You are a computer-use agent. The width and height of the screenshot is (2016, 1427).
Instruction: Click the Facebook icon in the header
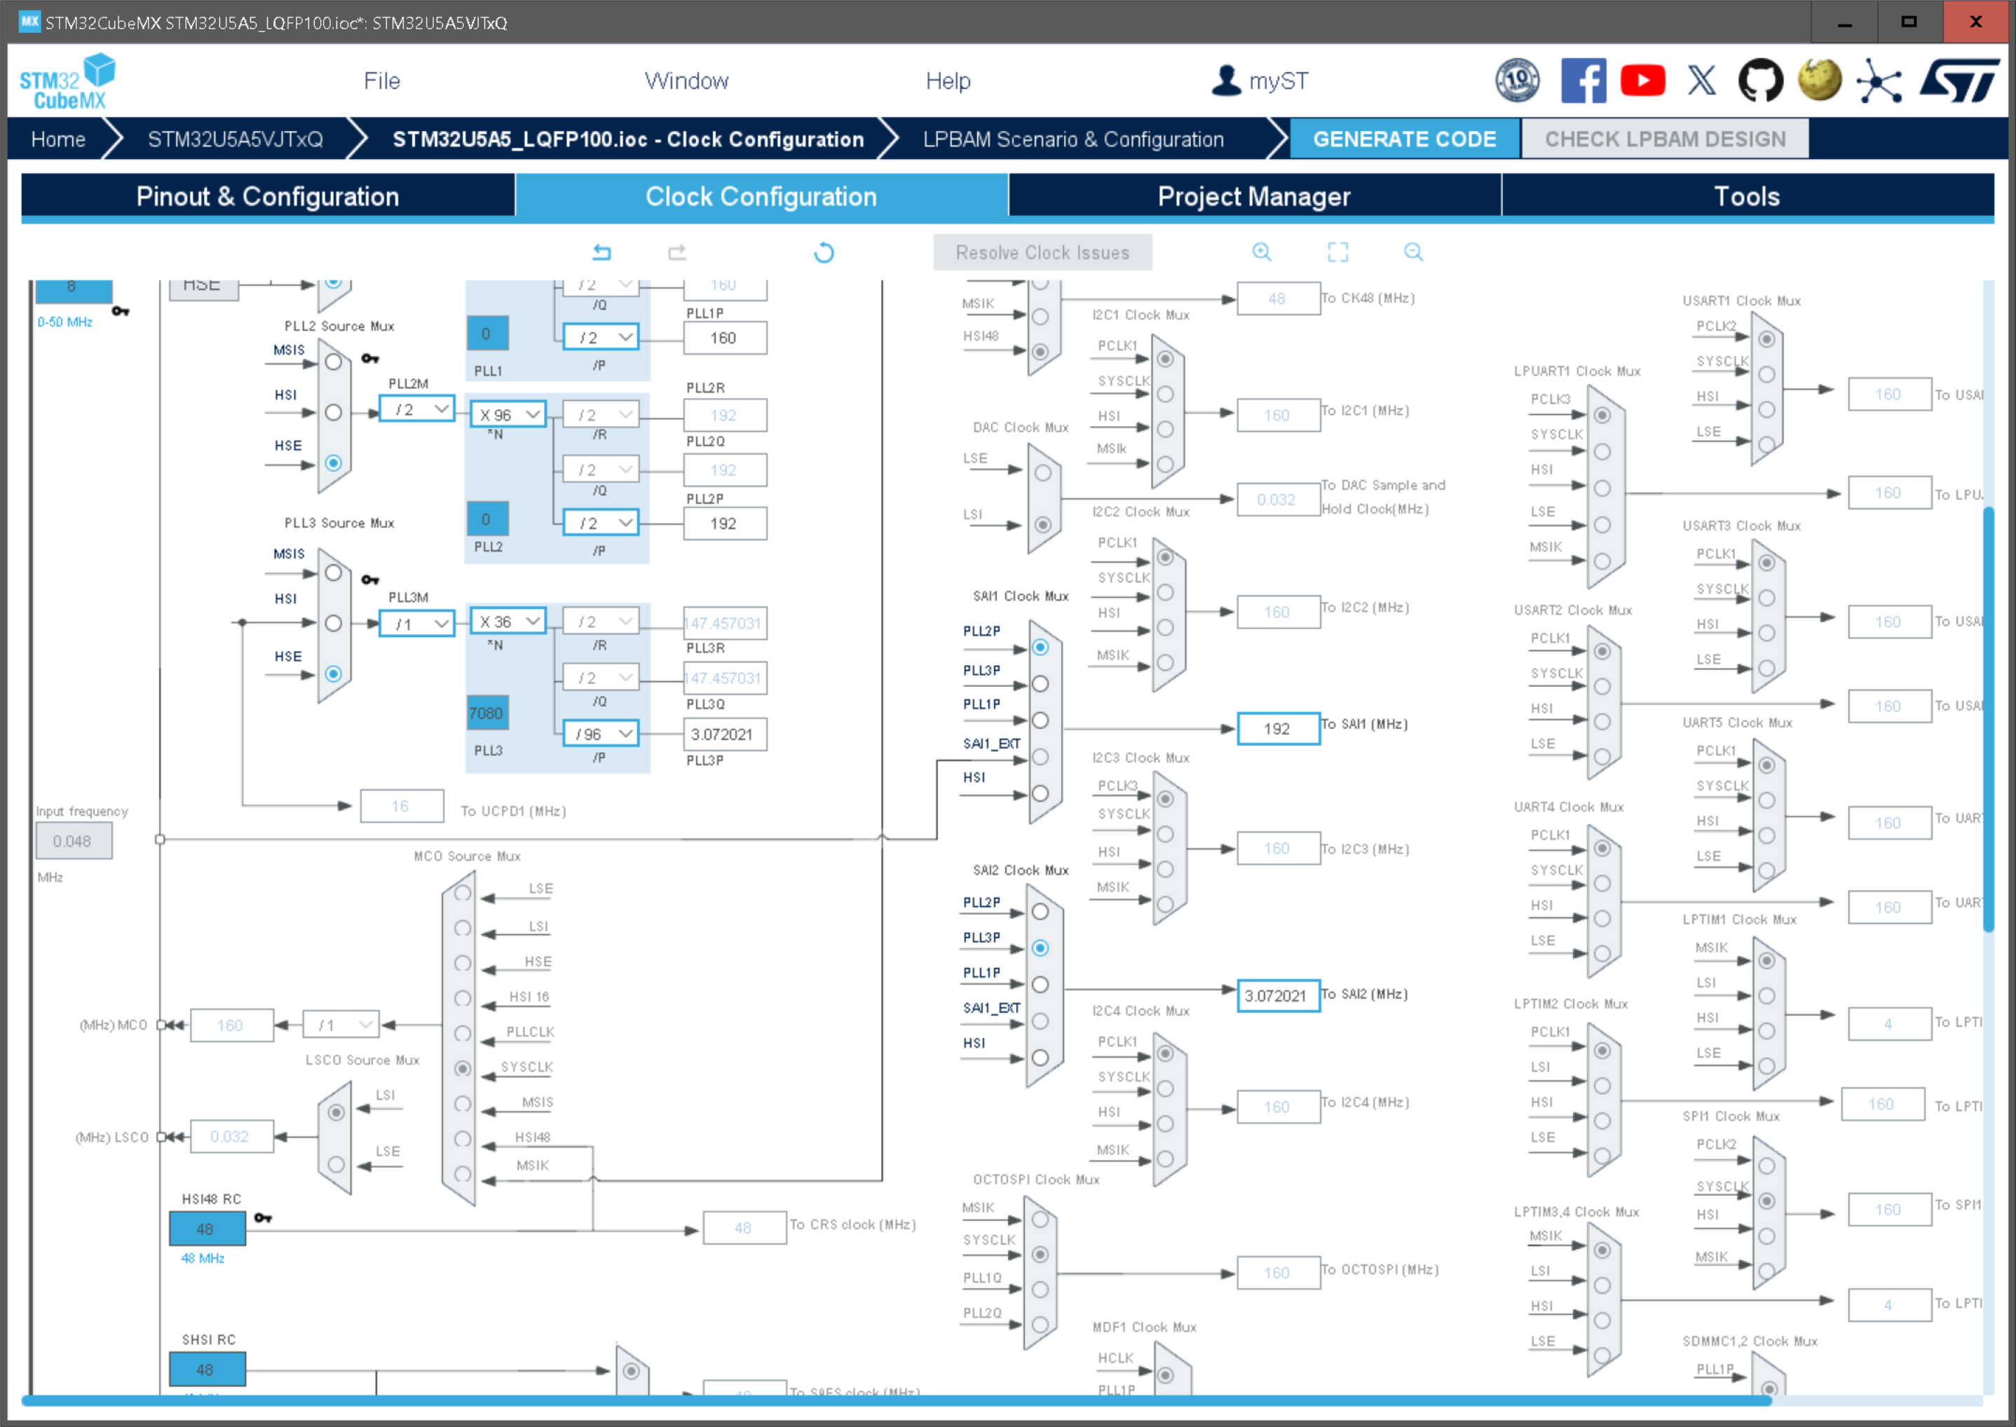tap(1583, 80)
